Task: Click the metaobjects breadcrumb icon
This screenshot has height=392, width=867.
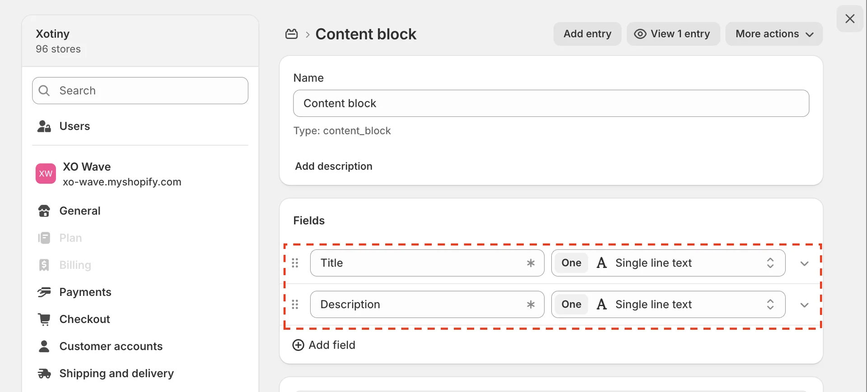Action: tap(292, 34)
